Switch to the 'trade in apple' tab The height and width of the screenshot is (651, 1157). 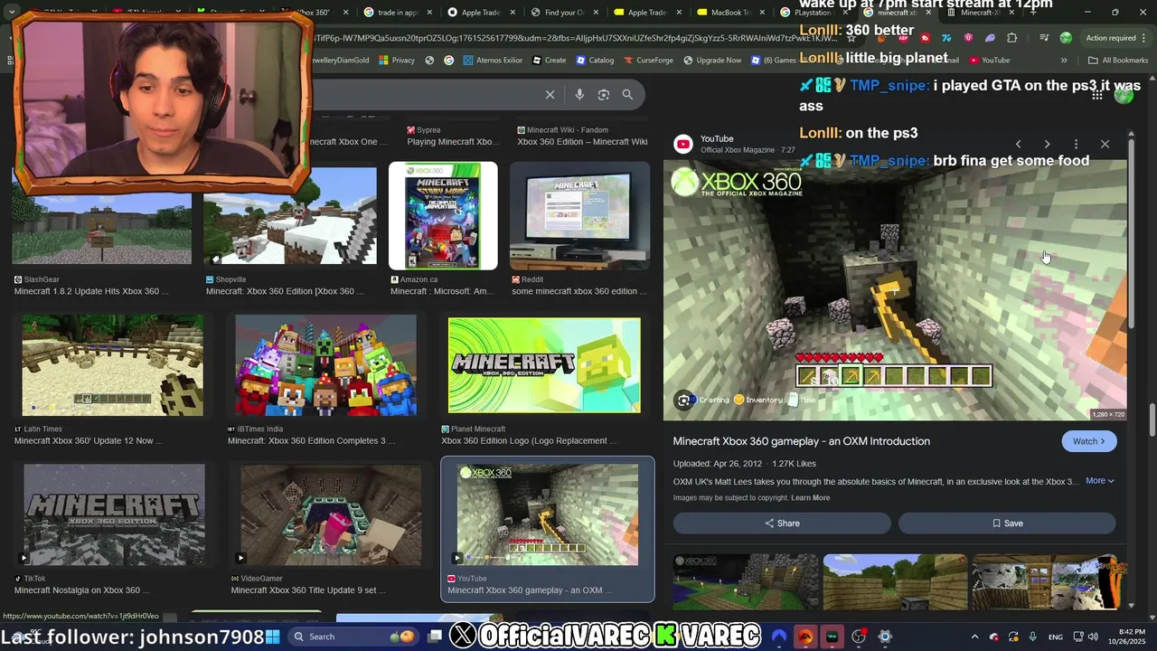[x=394, y=13]
